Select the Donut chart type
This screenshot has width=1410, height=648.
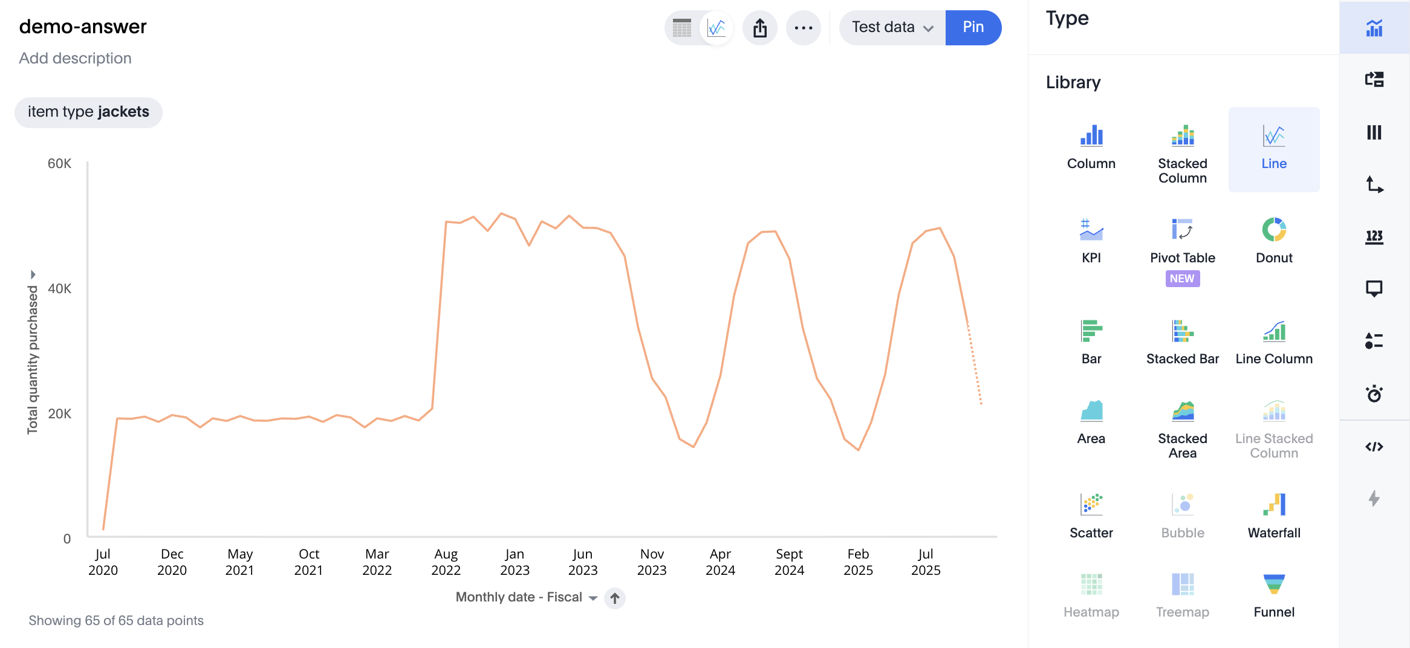pyautogui.click(x=1274, y=239)
